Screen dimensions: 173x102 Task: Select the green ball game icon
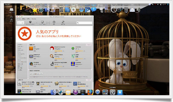[73, 48]
